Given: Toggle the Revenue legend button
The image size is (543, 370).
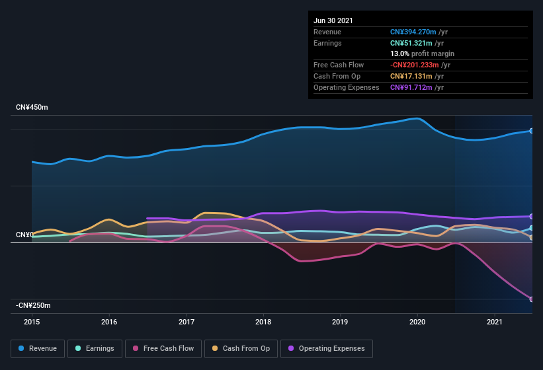Looking at the screenshot, I should pyautogui.click(x=38, y=349).
